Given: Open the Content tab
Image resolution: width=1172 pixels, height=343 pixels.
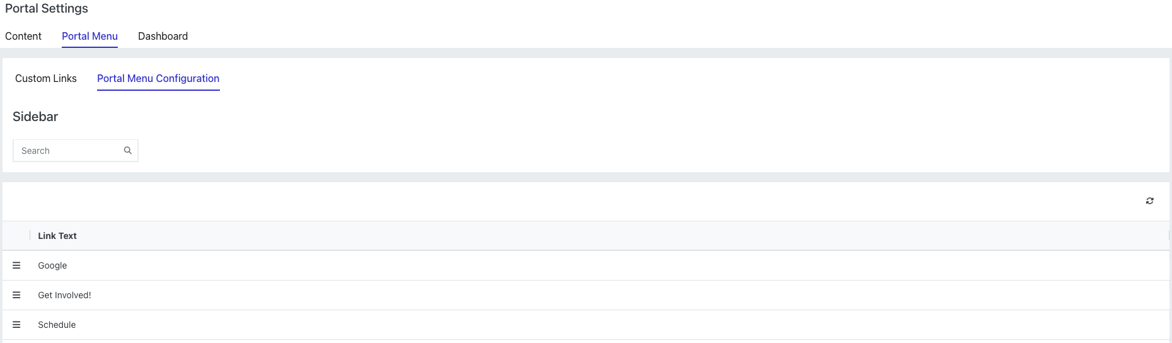Looking at the screenshot, I should click(x=23, y=36).
